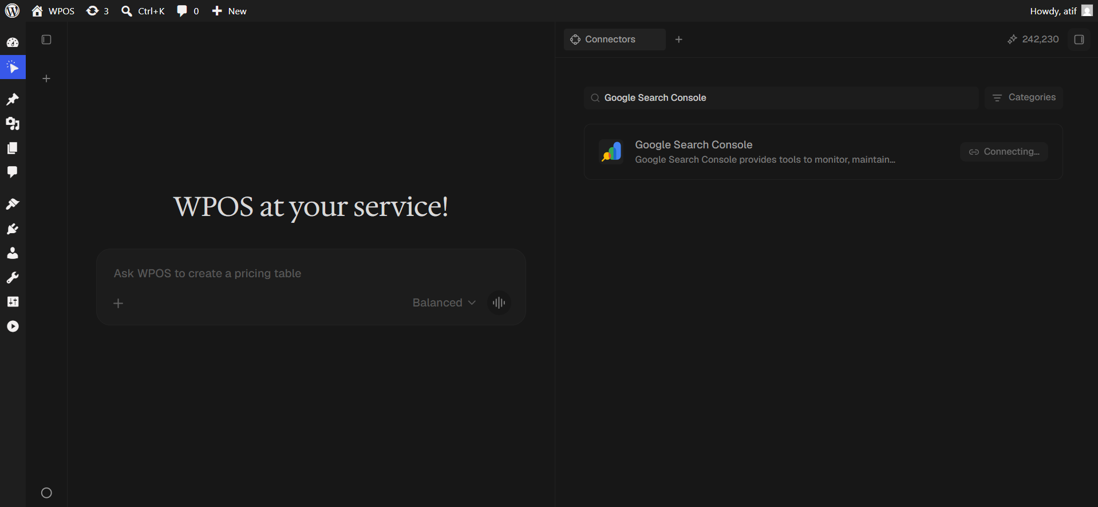This screenshot has width=1098, height=507.
Task: Open the Ctrl+K search command
Action: [143, 11]
